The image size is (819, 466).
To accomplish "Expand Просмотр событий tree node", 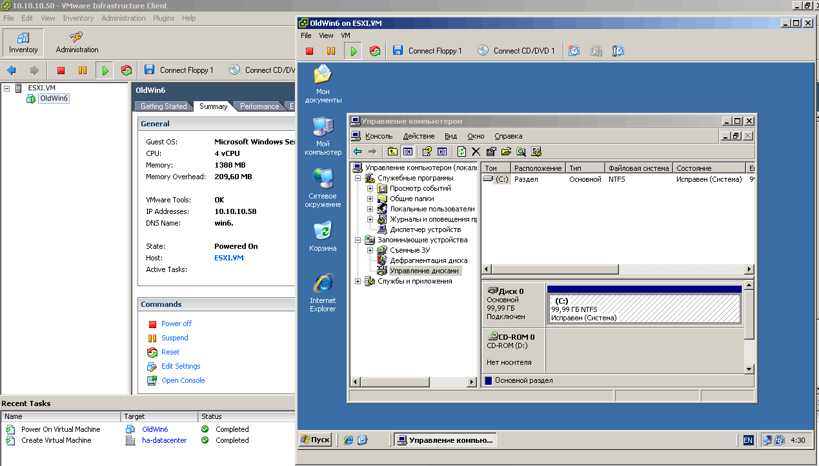I will point(370,188).
